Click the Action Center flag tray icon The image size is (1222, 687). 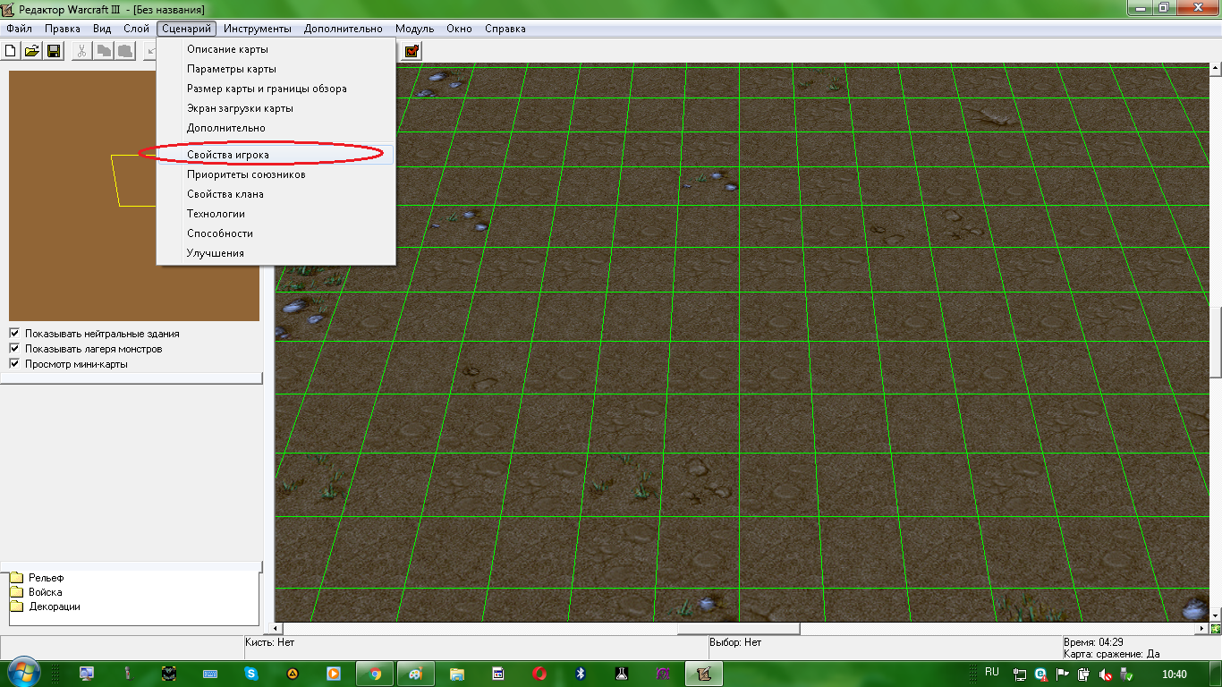[x=1063, y=674]
